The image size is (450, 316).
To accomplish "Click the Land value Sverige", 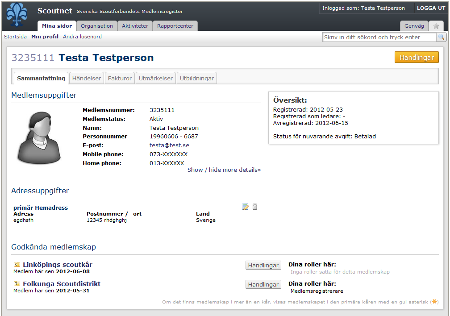I will tap(206, 220).
